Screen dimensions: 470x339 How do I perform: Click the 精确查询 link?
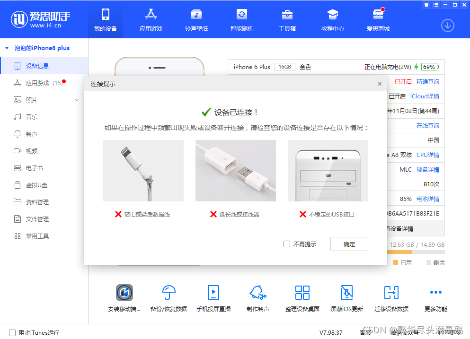[428, 82]
